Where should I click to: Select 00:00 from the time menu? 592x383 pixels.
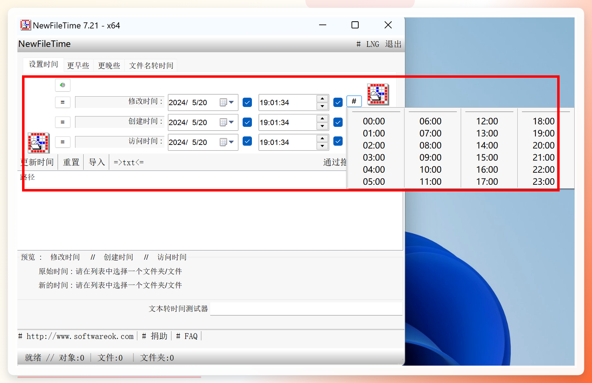coord(374,121)
